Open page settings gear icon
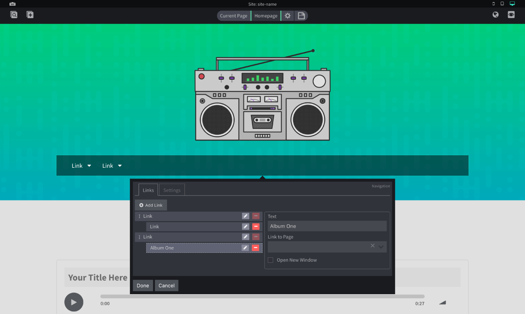Screen dimensions: 525x314 click(x=288, y=16)
